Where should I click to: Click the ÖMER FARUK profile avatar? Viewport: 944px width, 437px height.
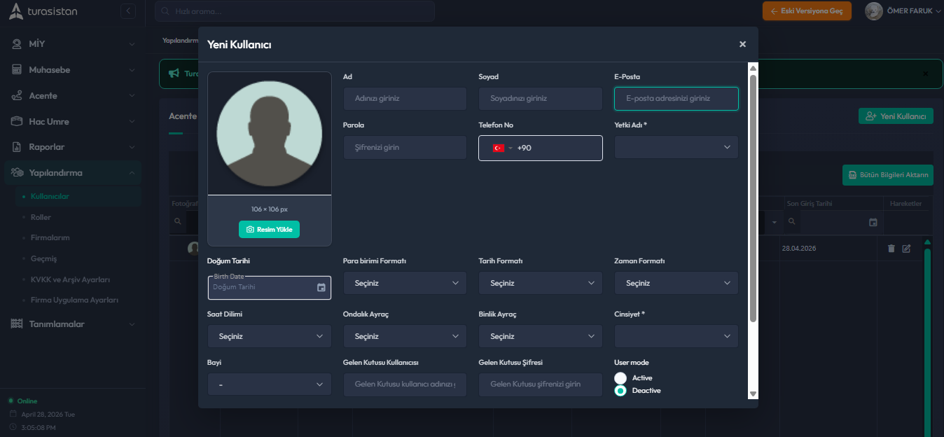pos(873,11)
